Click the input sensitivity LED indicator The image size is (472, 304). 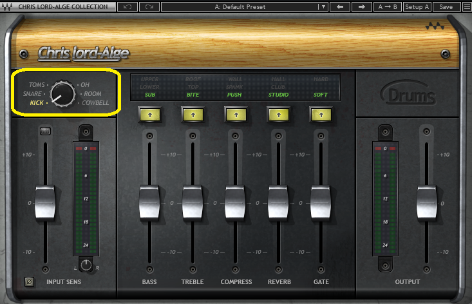(x=45, y=131)
